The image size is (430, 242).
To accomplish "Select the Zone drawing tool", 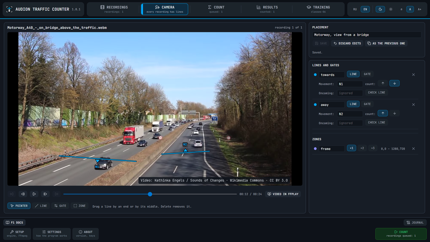I will pos(80,206).
